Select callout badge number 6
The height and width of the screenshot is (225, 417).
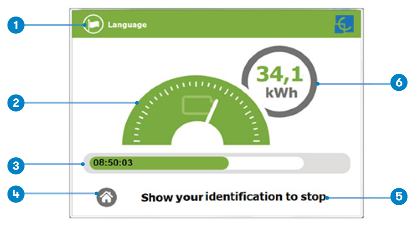(399, 83)
